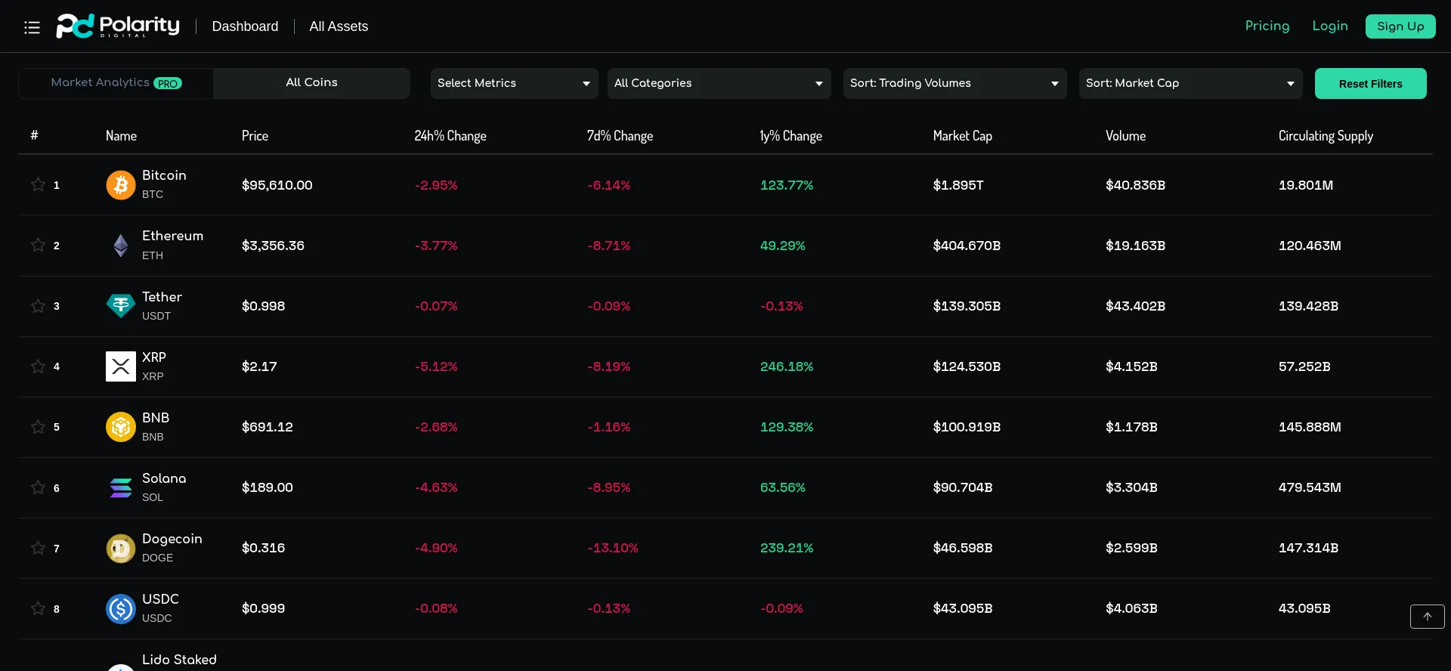Image resolution: width=1451 pixels, height=671 pixels.
Task: Sort by the Name column header
Action: pos(121,136)
